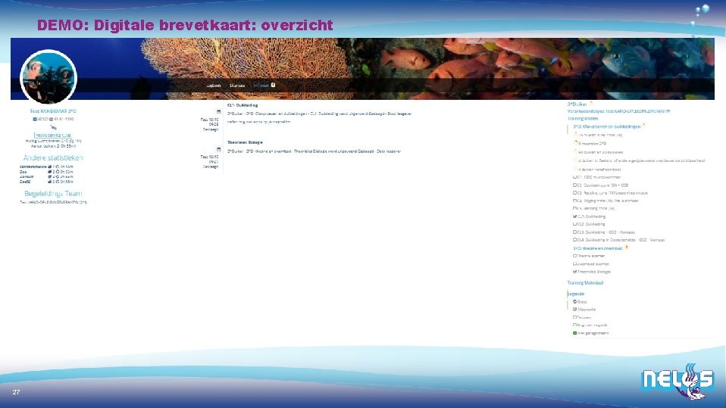Open the Verantwoordelijke Test KAND-OPLEIDINGZVERANTW link

[618, 111]
